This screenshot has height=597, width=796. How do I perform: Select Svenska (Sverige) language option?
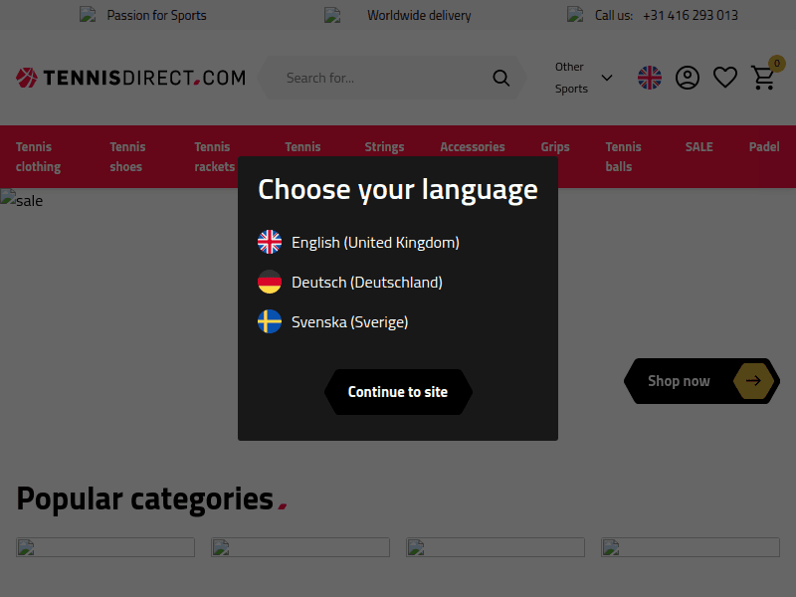[x=349, y=321]
